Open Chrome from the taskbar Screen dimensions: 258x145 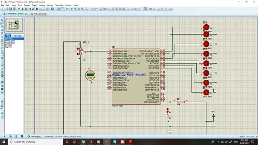pyautogui.click(x=83, y=142)
